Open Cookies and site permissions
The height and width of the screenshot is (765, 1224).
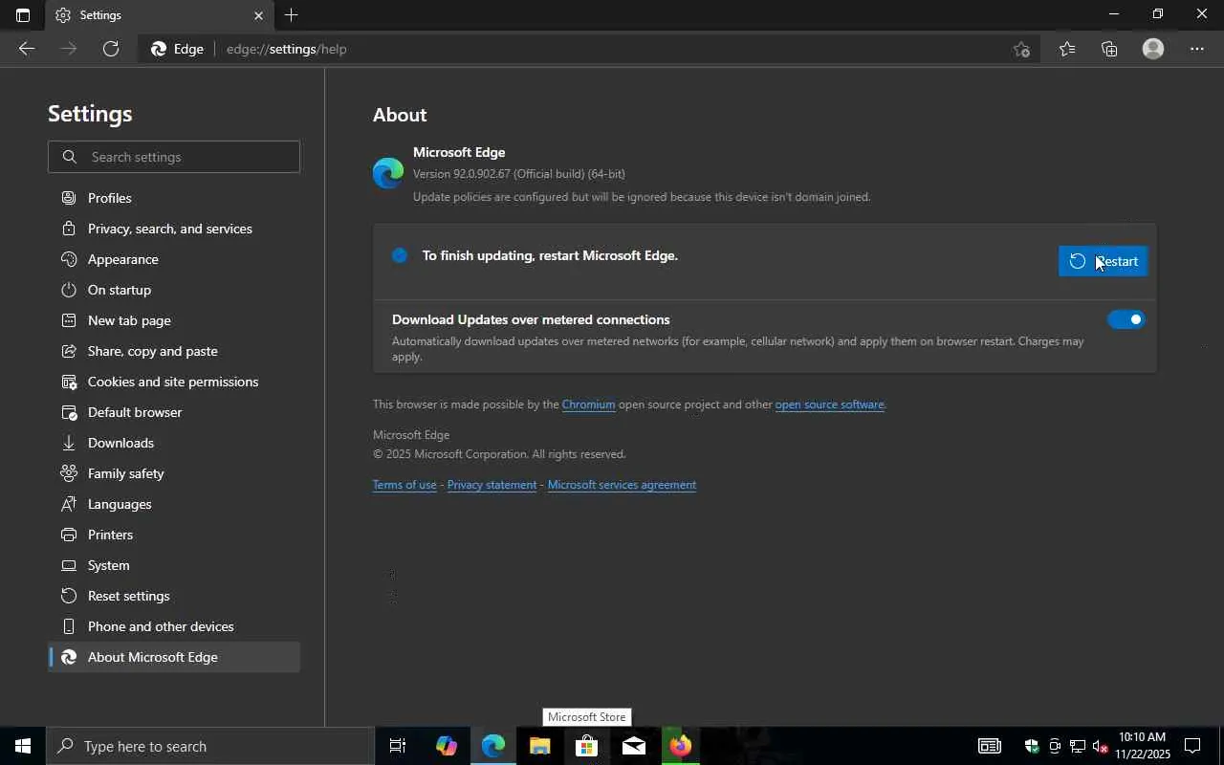tap(174, 382)
